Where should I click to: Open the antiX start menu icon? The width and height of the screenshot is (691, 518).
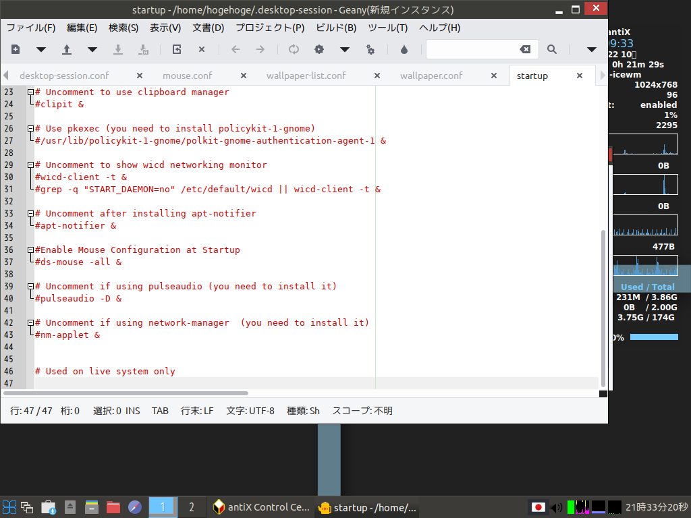coord(9,507)
